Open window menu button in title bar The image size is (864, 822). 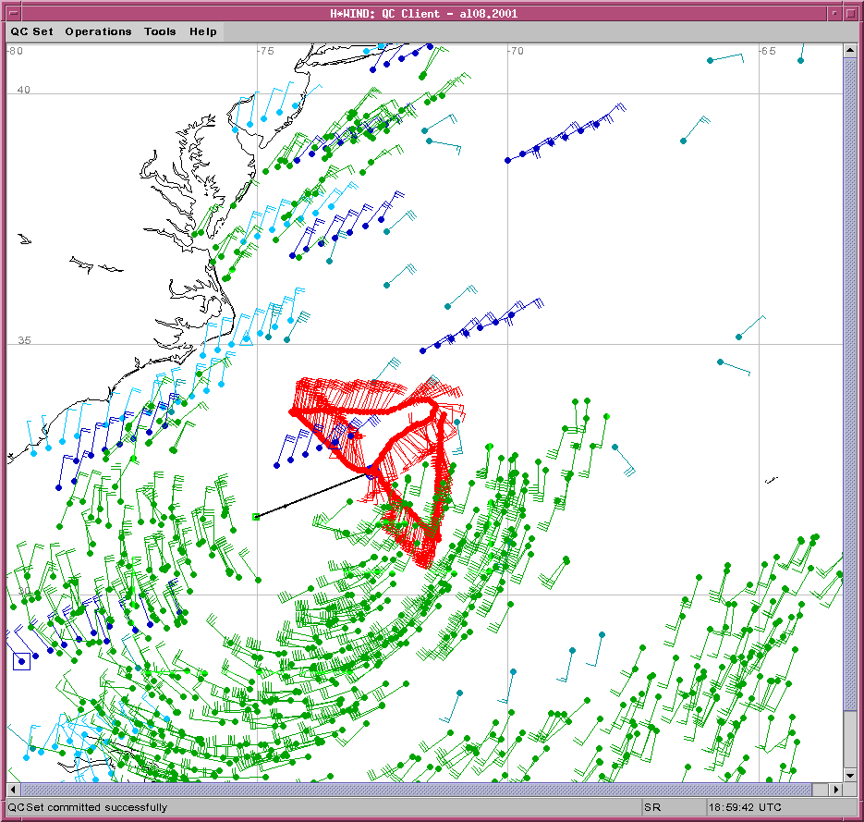click(13, 13)
